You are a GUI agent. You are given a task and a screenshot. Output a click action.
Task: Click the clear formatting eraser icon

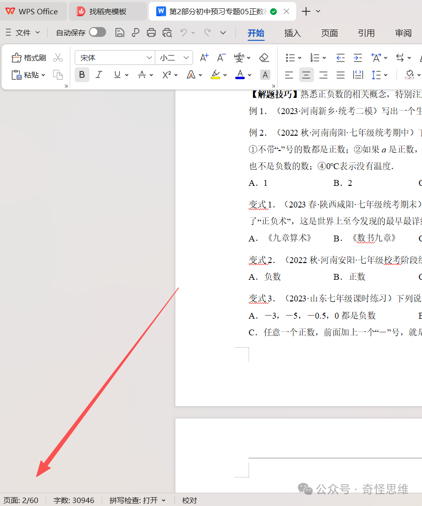pos(264,58)
